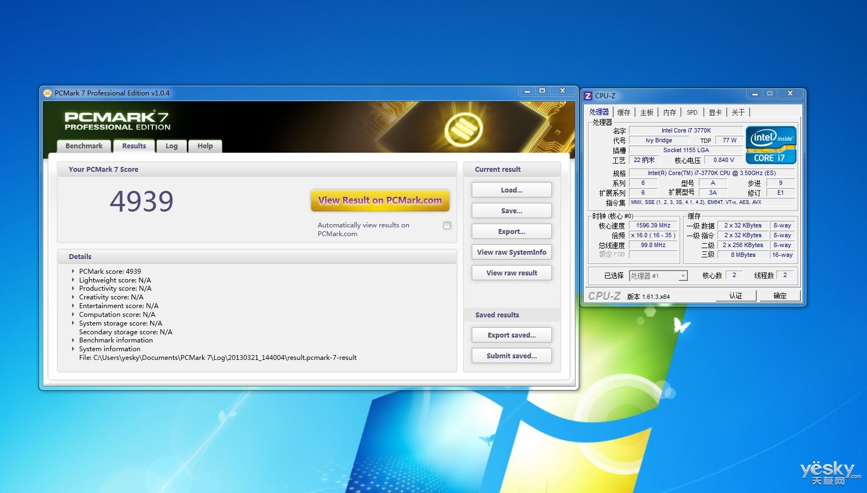Open the Log tab

[171, 146]
